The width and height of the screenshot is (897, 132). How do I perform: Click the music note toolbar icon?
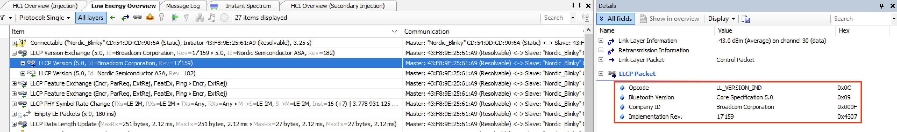tap(211, 17)
